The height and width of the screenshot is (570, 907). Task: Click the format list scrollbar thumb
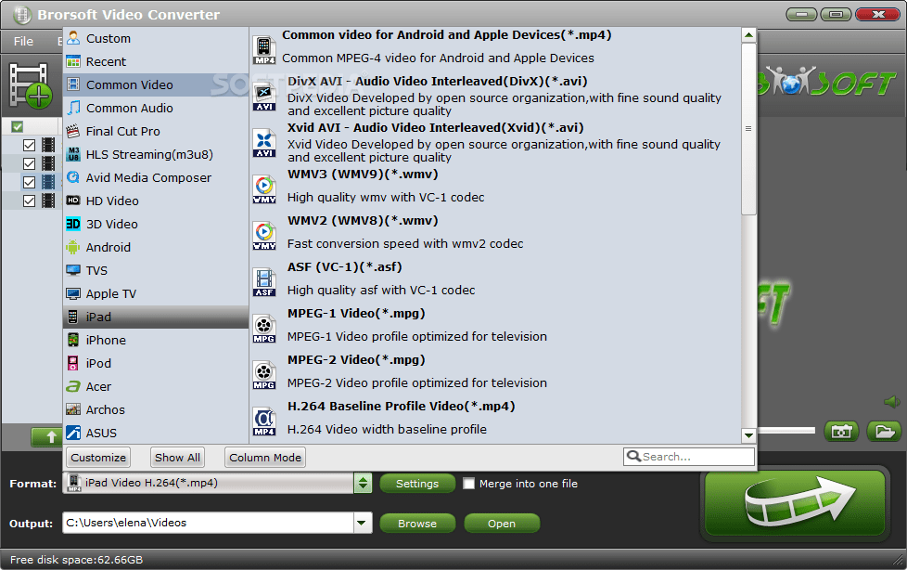[x=748, y=129]
